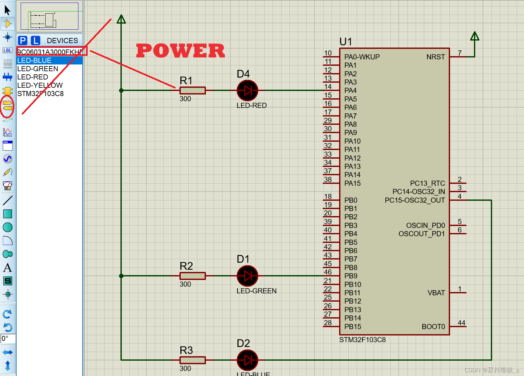The image size is (524, 376).
Task: Click the VBAT pin label on U1
Action: pos(436,293)
